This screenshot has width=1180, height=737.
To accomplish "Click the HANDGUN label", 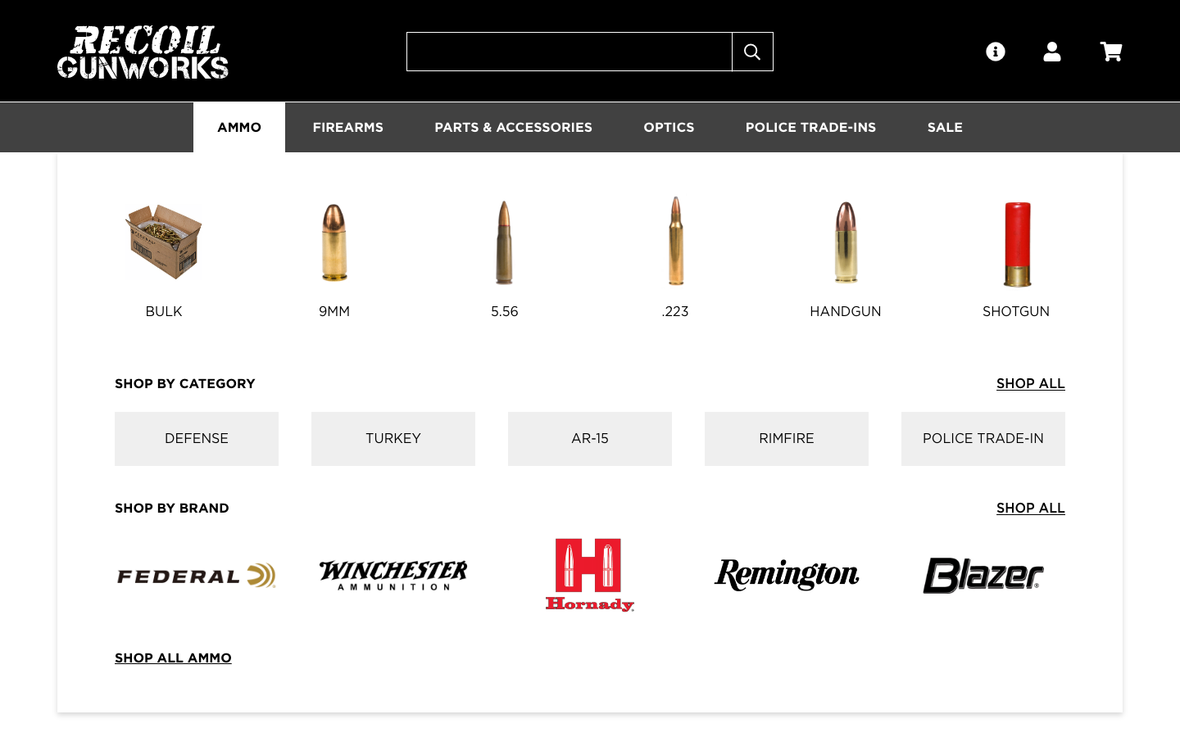I will coord(846,311).
